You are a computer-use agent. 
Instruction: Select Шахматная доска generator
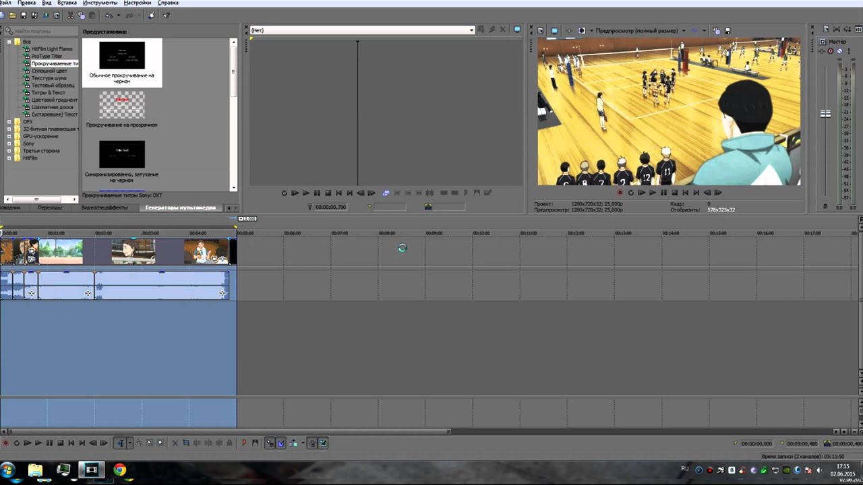coord(52,107)
